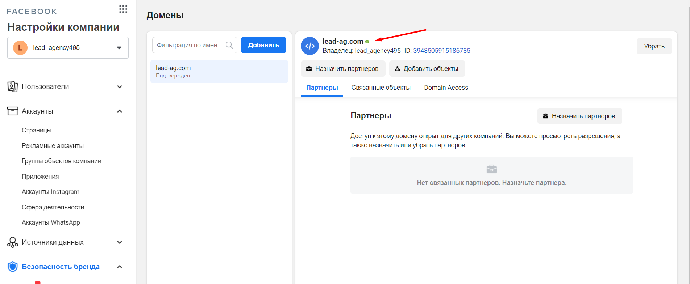This screenshot has width=690, height=284.
Task: Open the Пользователи menu label
Action: tap(45, 86)
